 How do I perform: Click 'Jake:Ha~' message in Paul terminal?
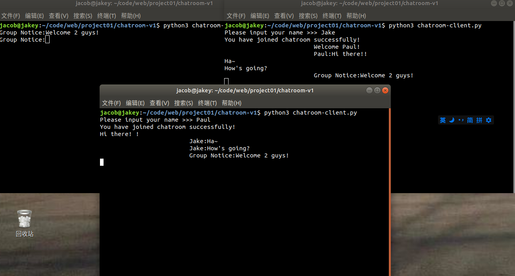click(x=204, y=141)
